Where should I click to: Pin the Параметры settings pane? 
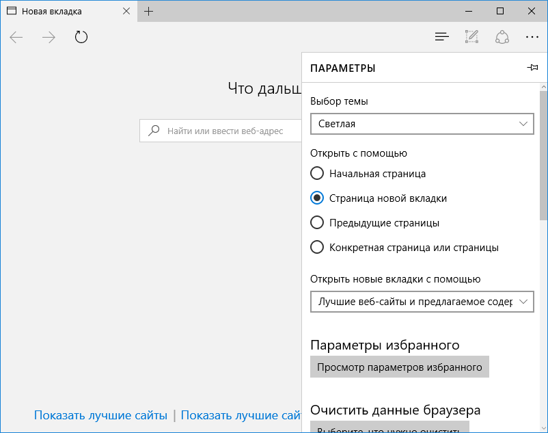click(x=532, y=68)
